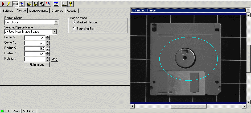251x113 pixels.
Task: Click the Center Y value field
Action: [x=35, y=43]
